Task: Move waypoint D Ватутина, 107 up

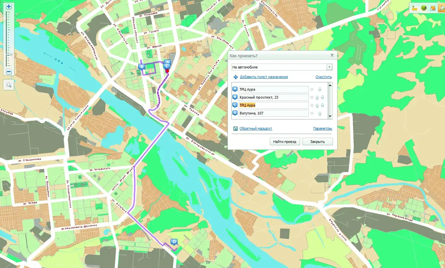Action: coord(320,113)
